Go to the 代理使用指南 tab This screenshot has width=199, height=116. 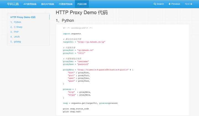(65, 4)
